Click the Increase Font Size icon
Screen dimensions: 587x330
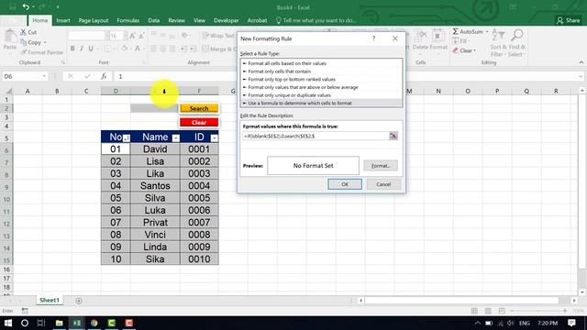(132, 36)
